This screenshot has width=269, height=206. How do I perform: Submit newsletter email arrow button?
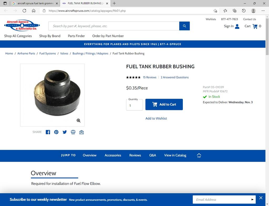tap(252, 199)
